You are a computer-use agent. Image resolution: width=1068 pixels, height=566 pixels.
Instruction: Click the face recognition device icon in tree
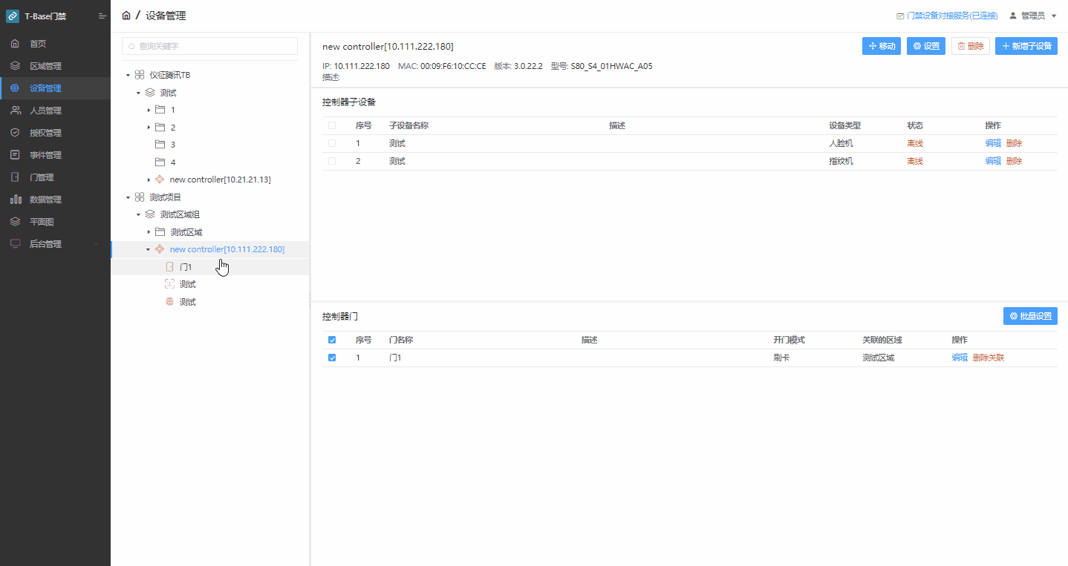point(169,284)
